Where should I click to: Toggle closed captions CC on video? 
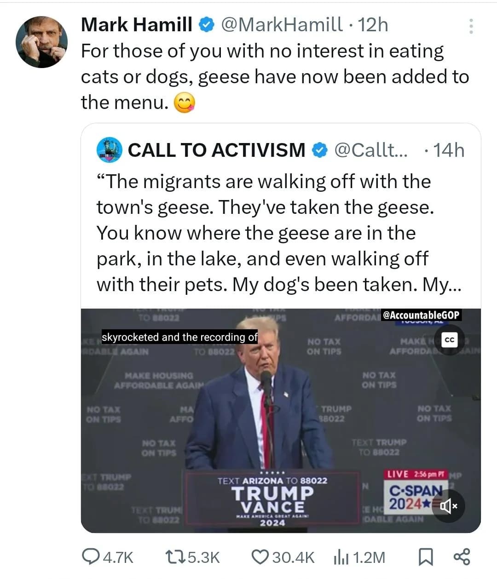pyautogui.click(x=450, y=339)
